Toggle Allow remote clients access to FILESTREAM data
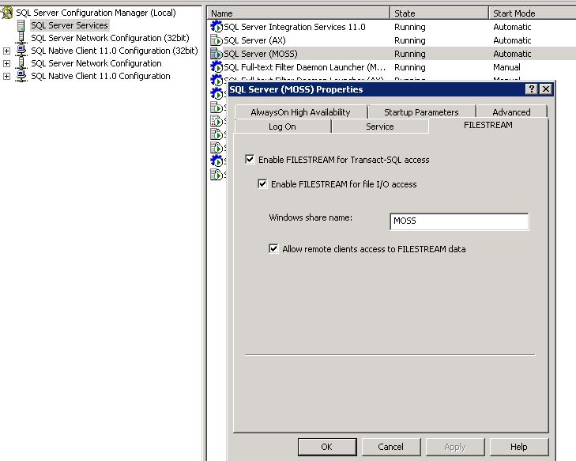 pyautogui.click(x=273, y=248)
